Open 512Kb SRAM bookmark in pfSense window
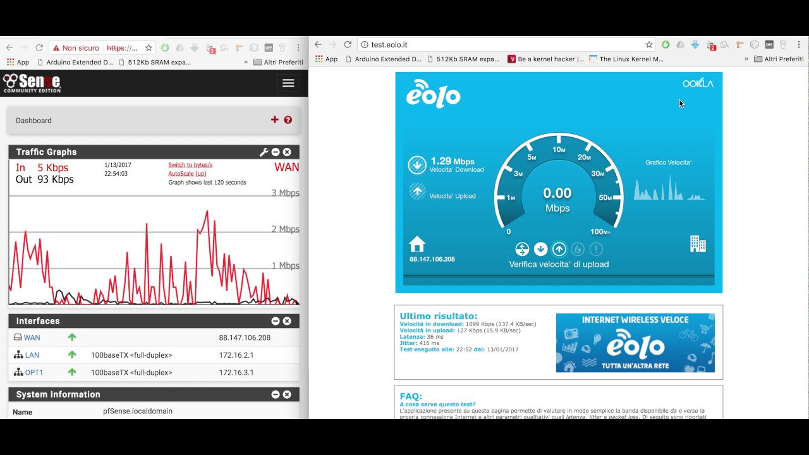 click(x=154, y=63)
